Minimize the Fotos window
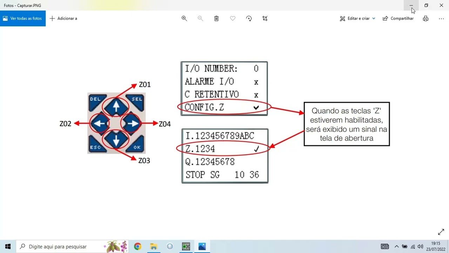Viewport: 449px width, 253px height. (411, 5)
